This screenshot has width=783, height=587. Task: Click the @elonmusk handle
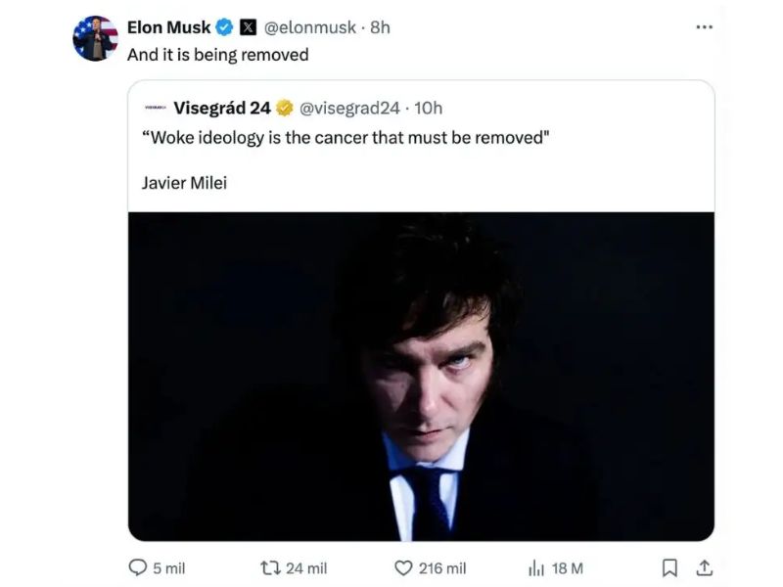(310, 27)
